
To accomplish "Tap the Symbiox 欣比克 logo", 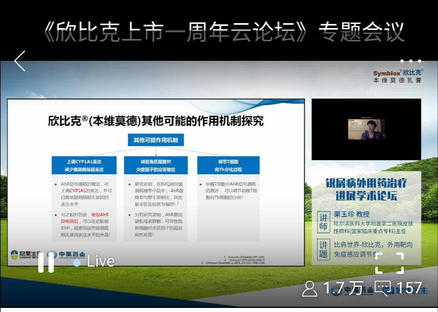I will [x=397, y=76].
